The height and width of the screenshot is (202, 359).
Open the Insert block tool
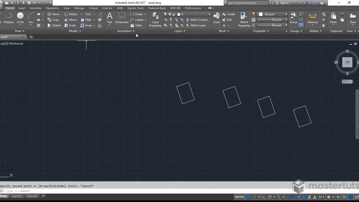[x=217, y=19]
